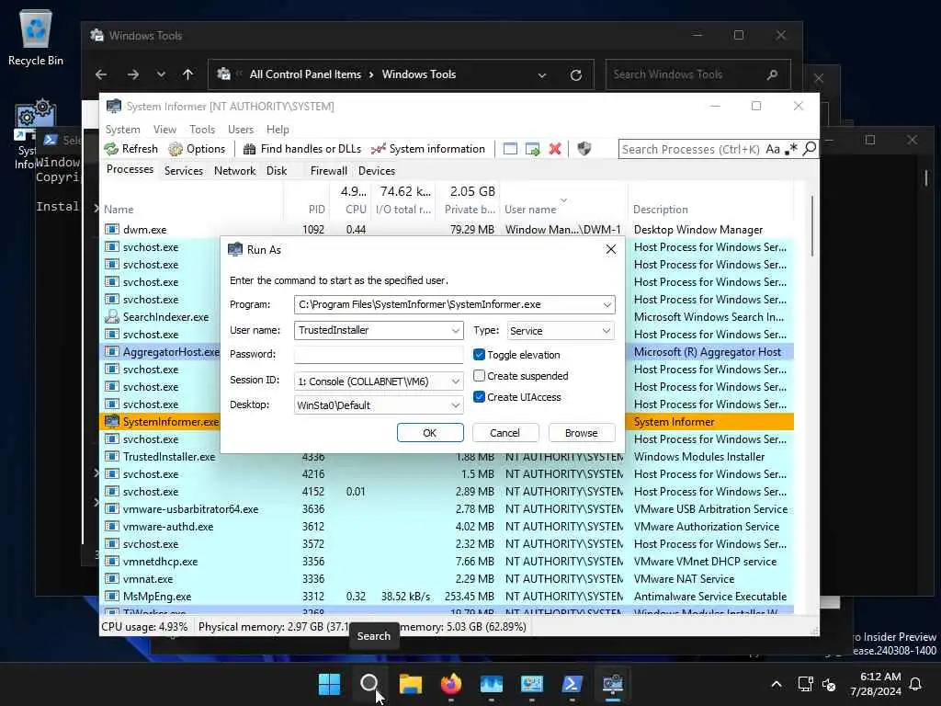The width and height of the screenshot is (941, 706).
Task: Click the Search Processes field
Action: click(x=690, y=149)
